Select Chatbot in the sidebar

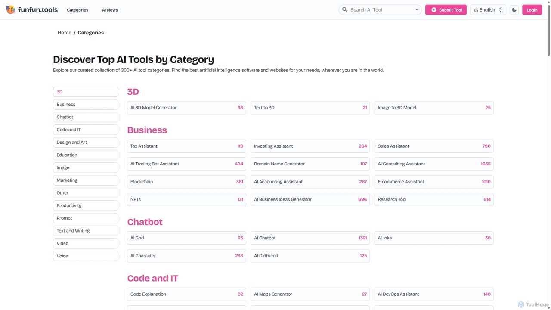(x=86, y=117)
